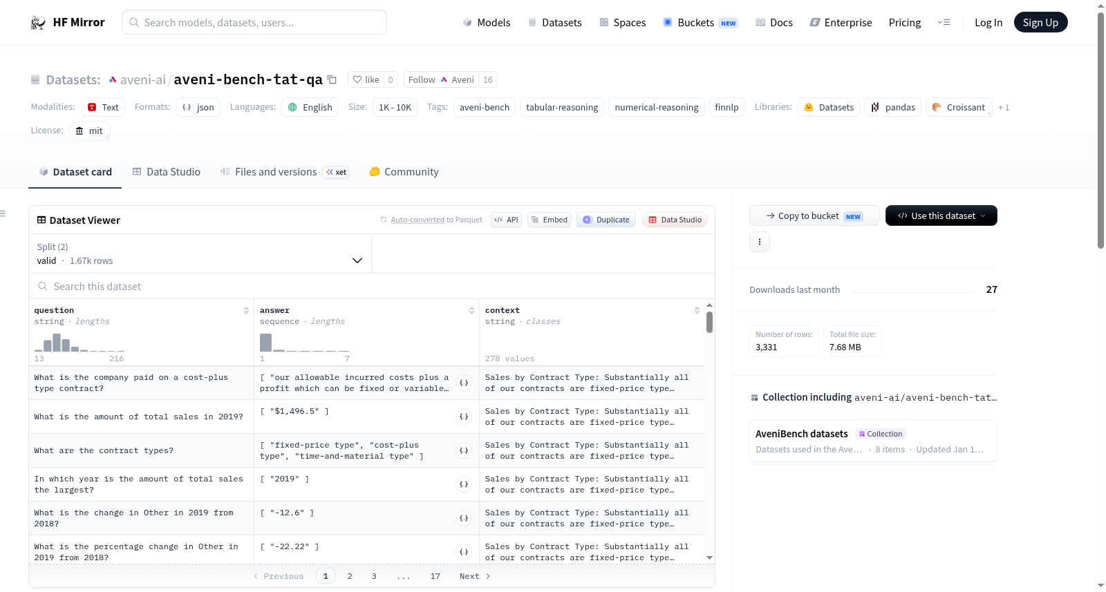Expand the cell JSON for "-22.22" answer

(x=464, y=552)
